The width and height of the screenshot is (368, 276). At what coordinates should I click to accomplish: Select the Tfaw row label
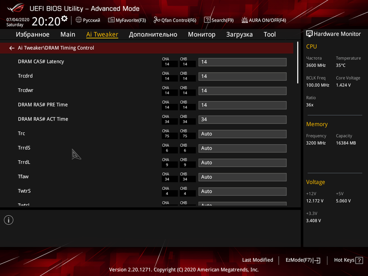23,176
